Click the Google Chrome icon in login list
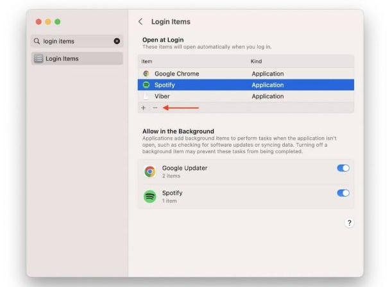390x287 pixels. (146, 74)
